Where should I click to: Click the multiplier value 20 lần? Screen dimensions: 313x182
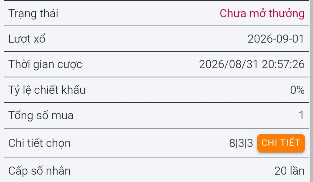(290, 171)
